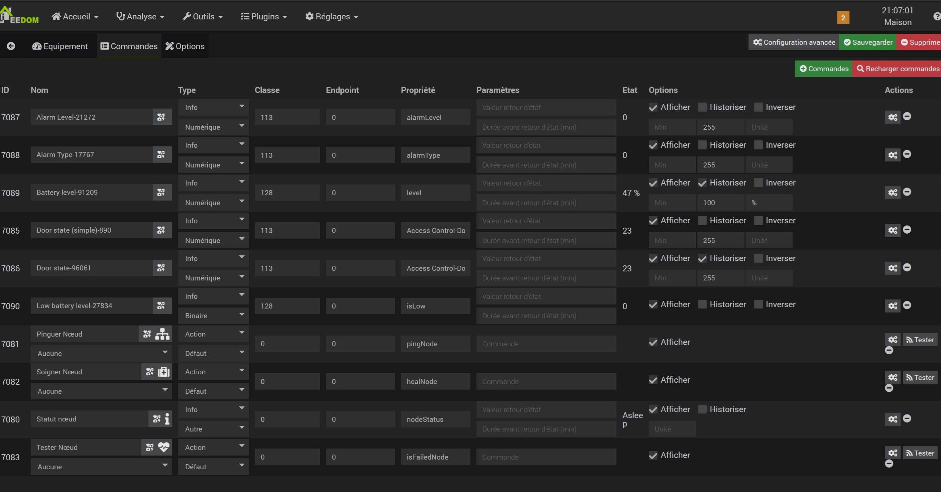Click the heartbeat icon beside Tester Nœud
The image size is (941, 492).
164,447
